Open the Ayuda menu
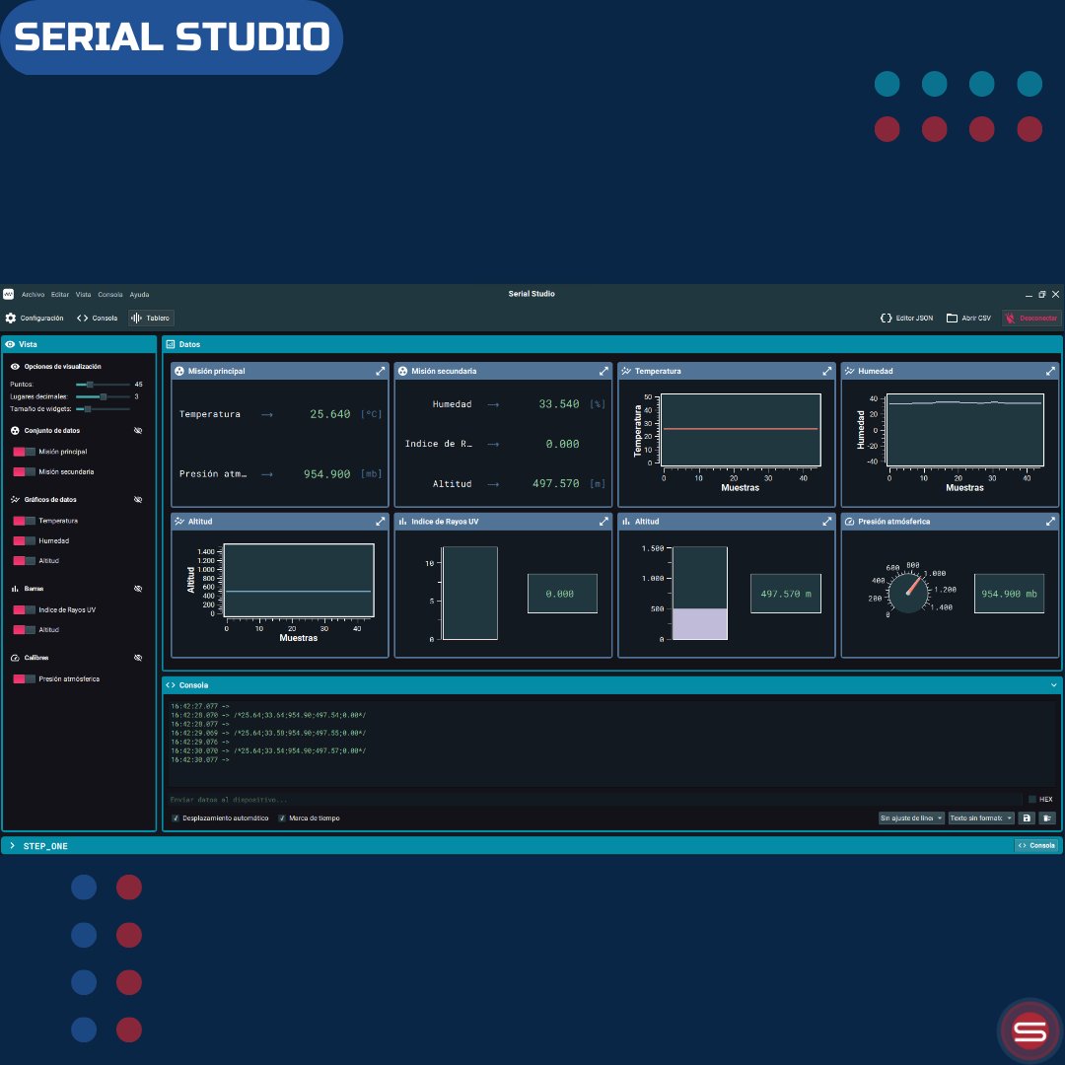This screenshot has width=1065, height=1065. click(x=139, y=294)
